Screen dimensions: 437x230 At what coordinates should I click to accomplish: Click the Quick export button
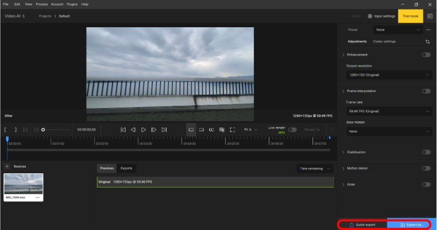pos(362,225)
